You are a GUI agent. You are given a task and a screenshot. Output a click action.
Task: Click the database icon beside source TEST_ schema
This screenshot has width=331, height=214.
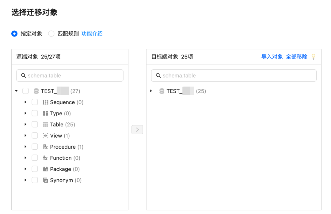pos(37,91)
